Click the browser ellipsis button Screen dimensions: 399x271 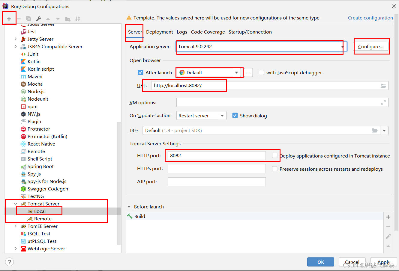(x=248, y=73)
